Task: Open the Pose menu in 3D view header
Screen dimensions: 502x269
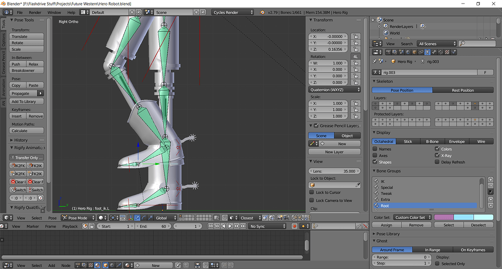Action: point(52,218)
